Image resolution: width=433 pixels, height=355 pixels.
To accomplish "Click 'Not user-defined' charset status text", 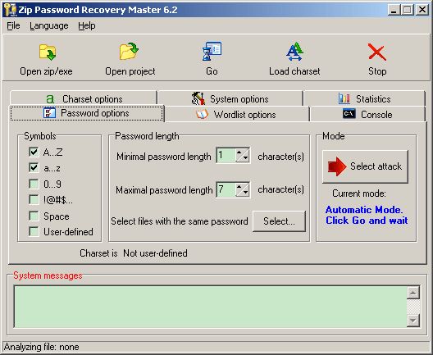I will coord(155,253).
